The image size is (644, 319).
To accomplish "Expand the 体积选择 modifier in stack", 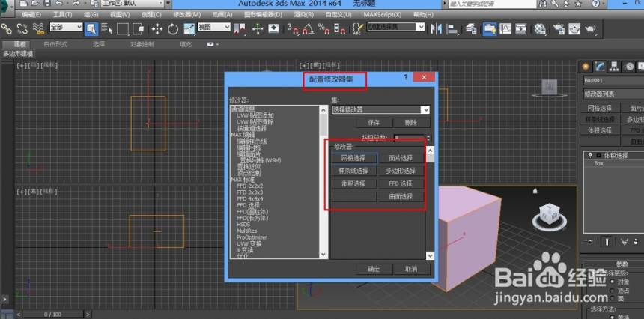I will coord(598,156).
